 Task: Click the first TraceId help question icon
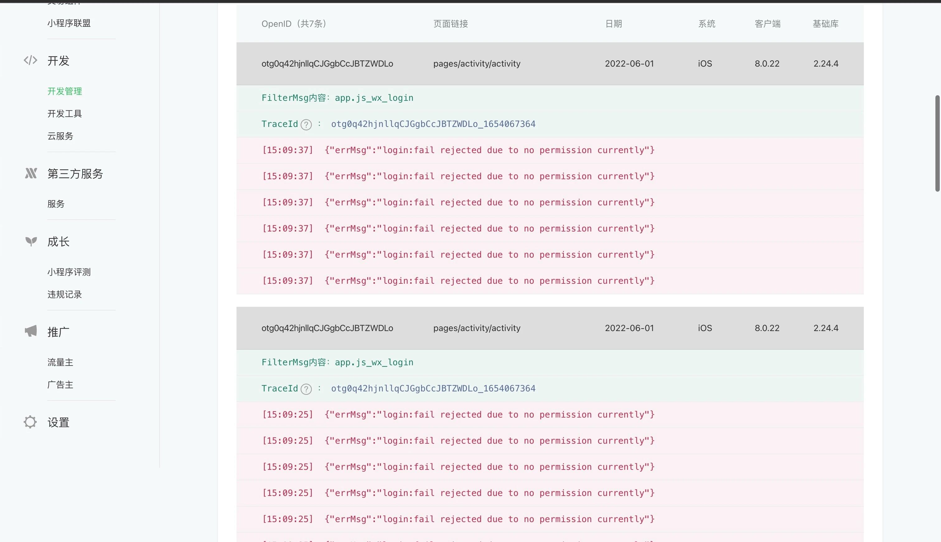pos(306,125)
